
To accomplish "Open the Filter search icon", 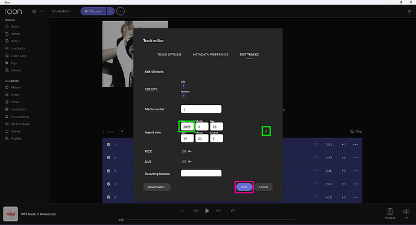I will click(x=352, y=132).
